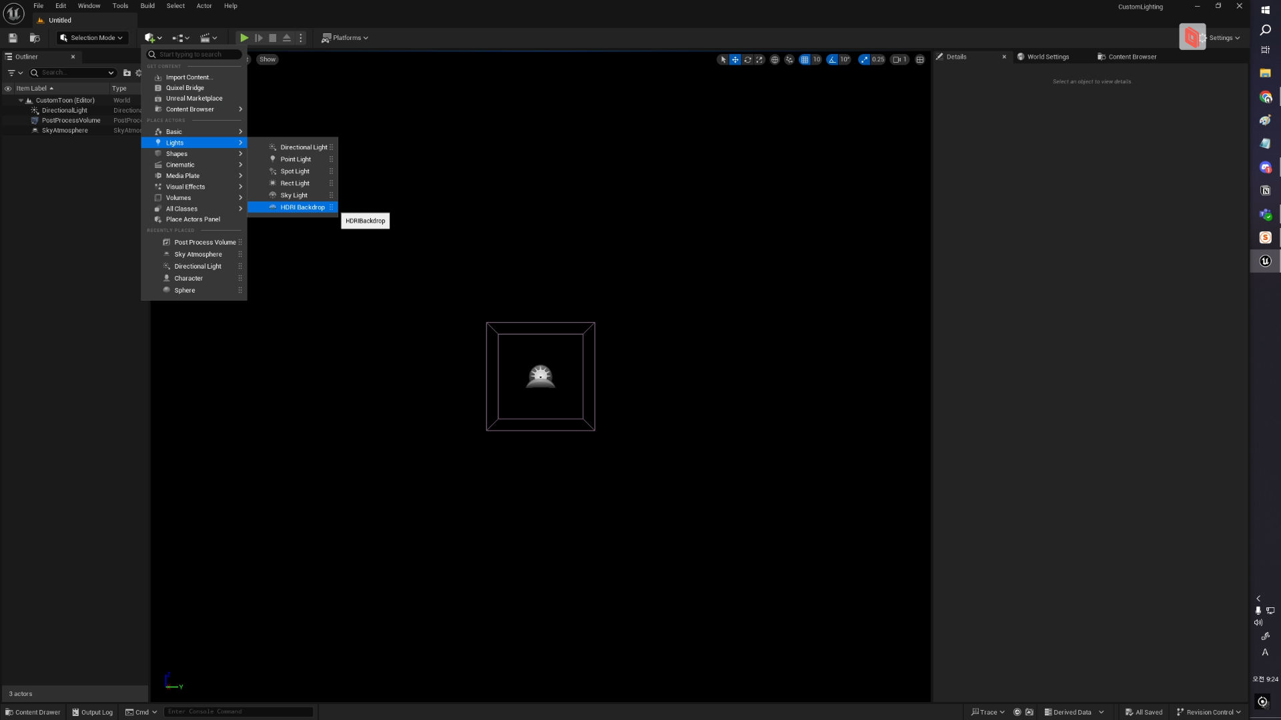Click the world coordinate system globe icon

[x=775, y=60]
